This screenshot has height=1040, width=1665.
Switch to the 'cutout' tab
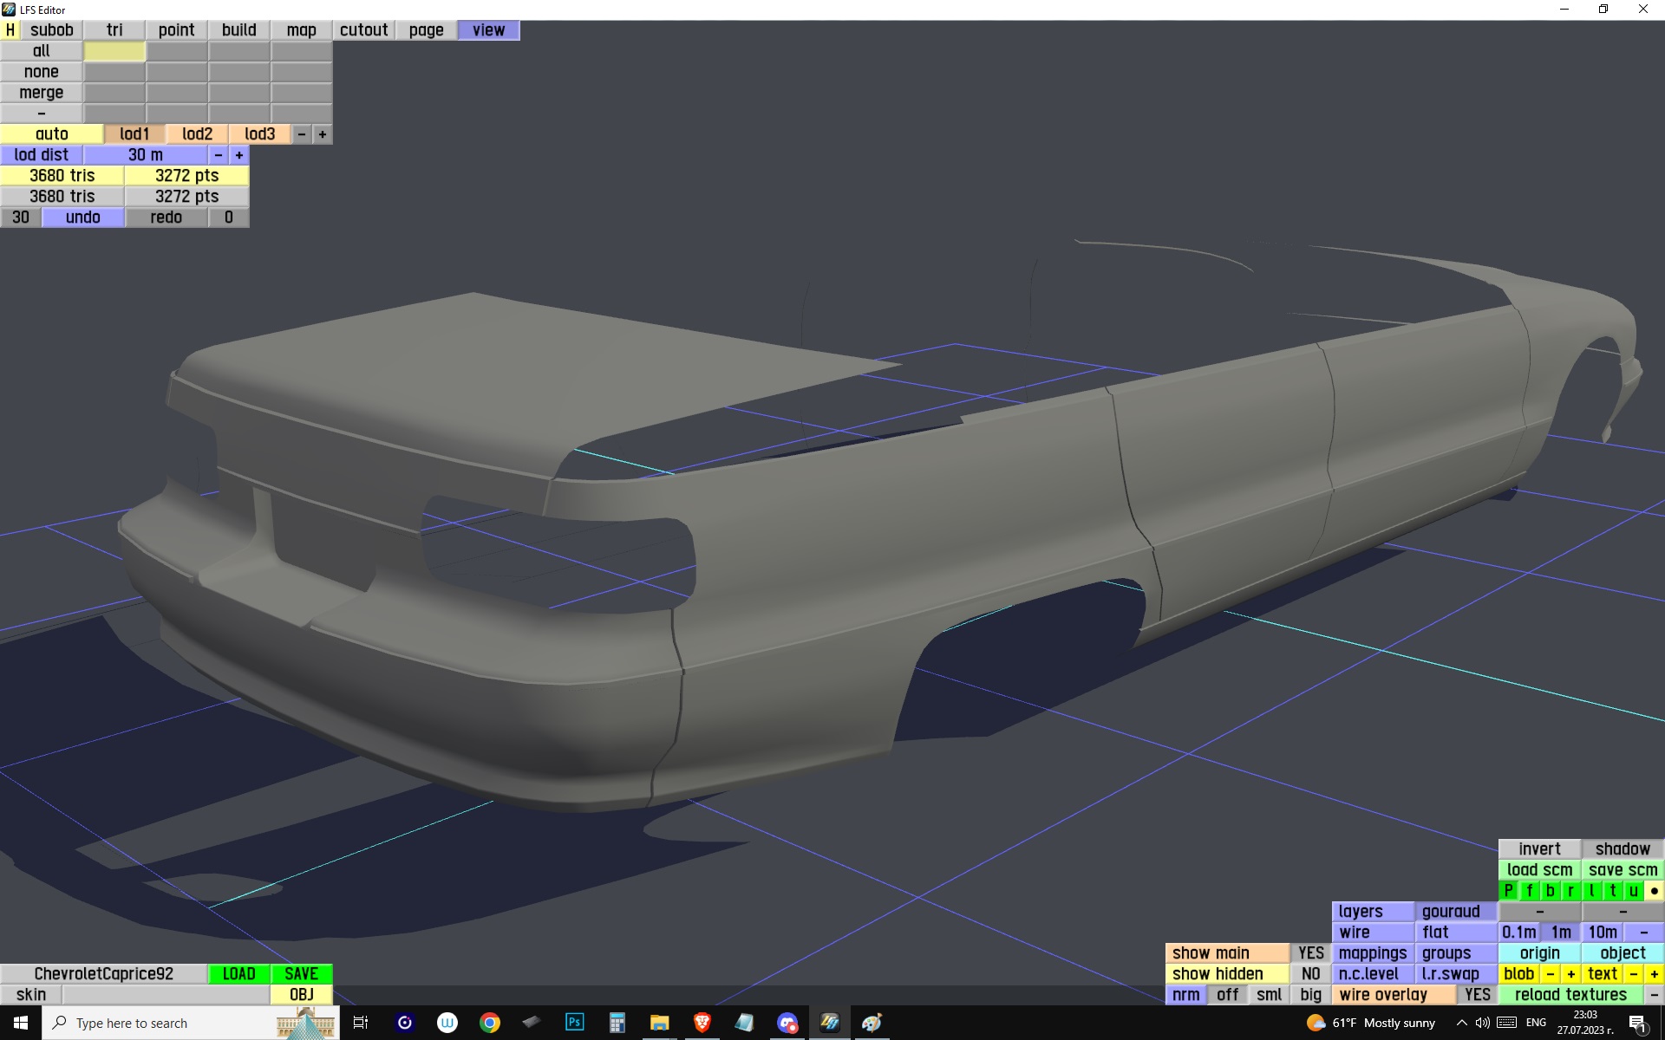click(x=363, y=29)
